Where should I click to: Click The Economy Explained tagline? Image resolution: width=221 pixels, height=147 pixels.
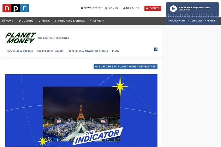pos(53,38)
